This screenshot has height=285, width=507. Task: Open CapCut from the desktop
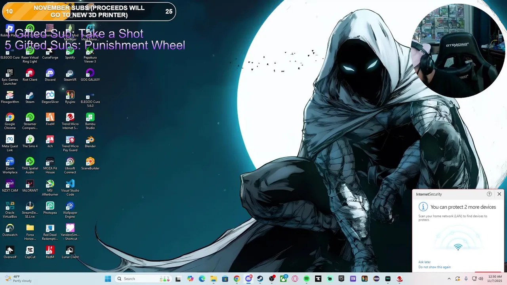(x=30, y=253)
